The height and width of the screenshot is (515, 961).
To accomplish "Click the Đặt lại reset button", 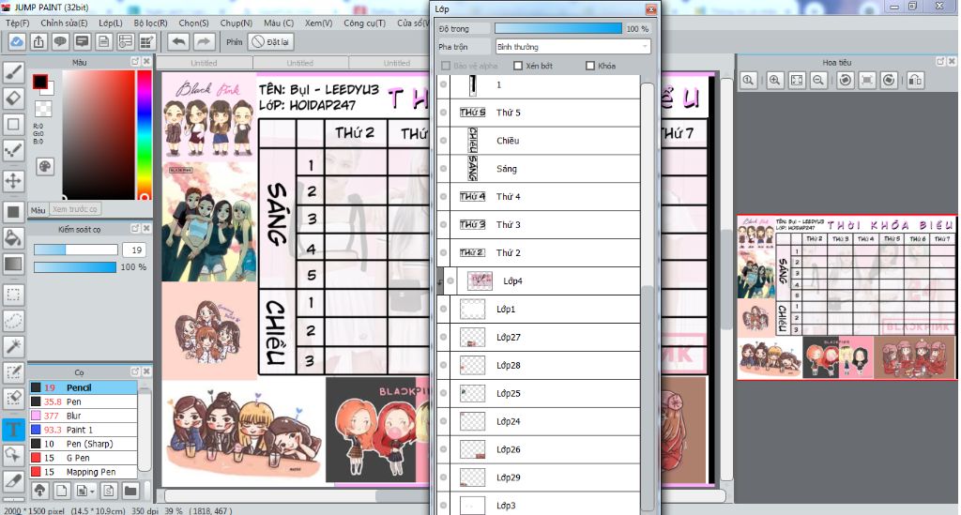I will pos(271,41).
